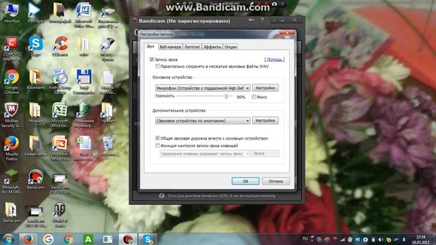Screen dimensions: 436x245
Task: Click the Отмена button
Action: [x=276, y=181]
